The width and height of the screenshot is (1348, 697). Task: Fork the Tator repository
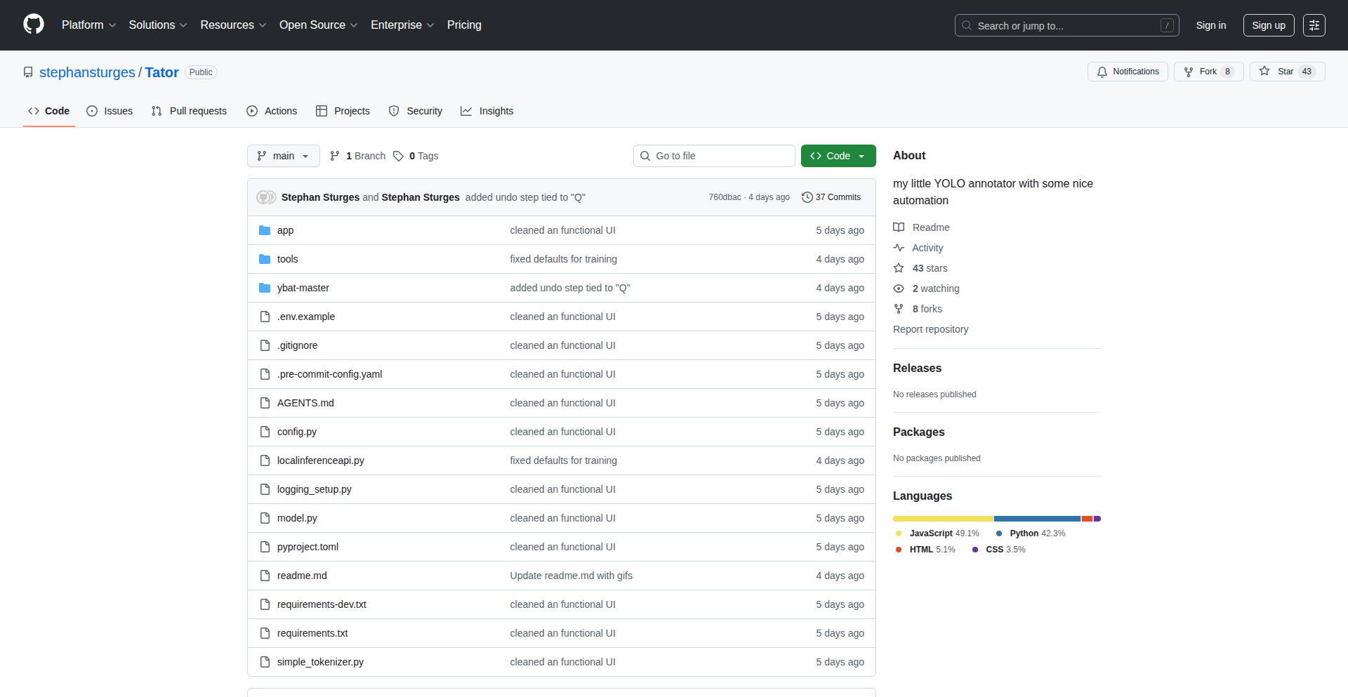pyautogui.click(x=1208, y=72)
